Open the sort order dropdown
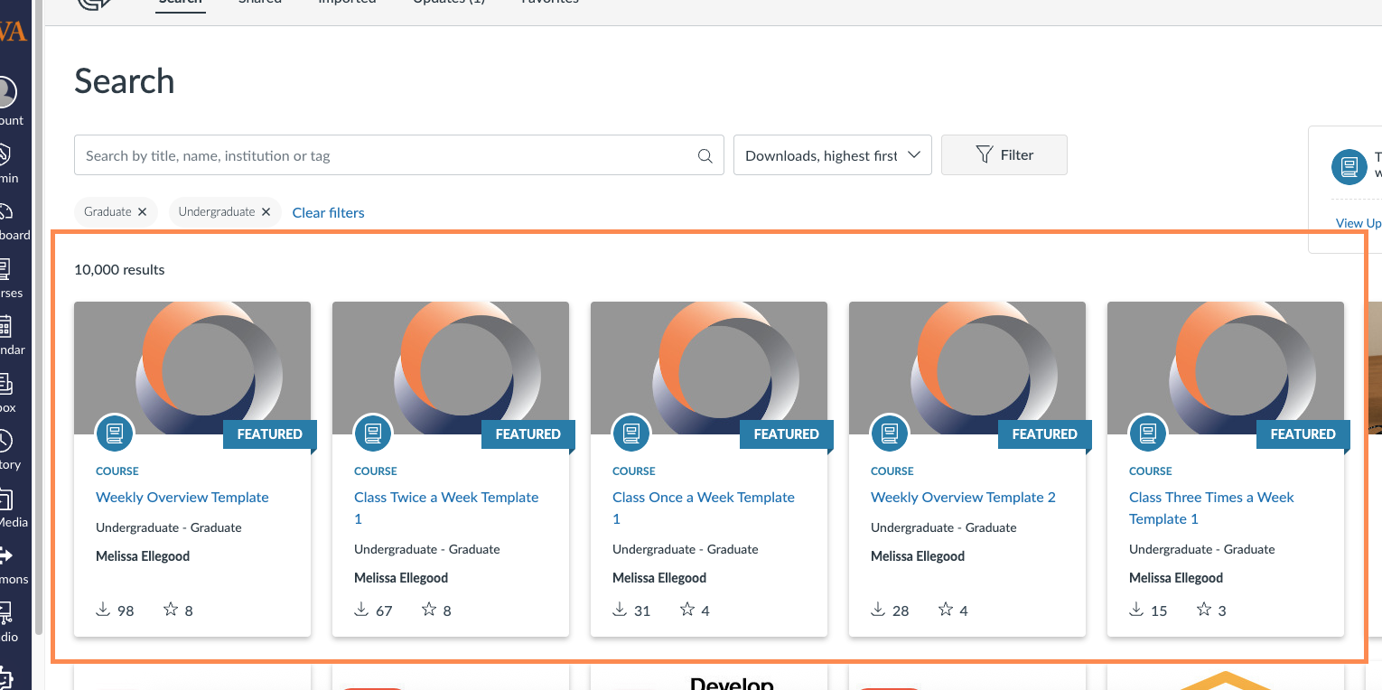1382x690 pixels. [832, 155]
